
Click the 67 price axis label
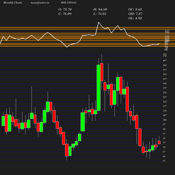(164, 152)
